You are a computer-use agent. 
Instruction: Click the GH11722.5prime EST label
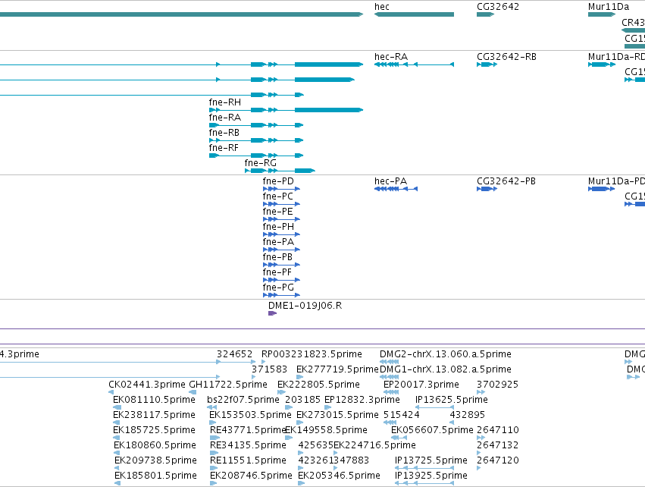(x=228, y=385)
